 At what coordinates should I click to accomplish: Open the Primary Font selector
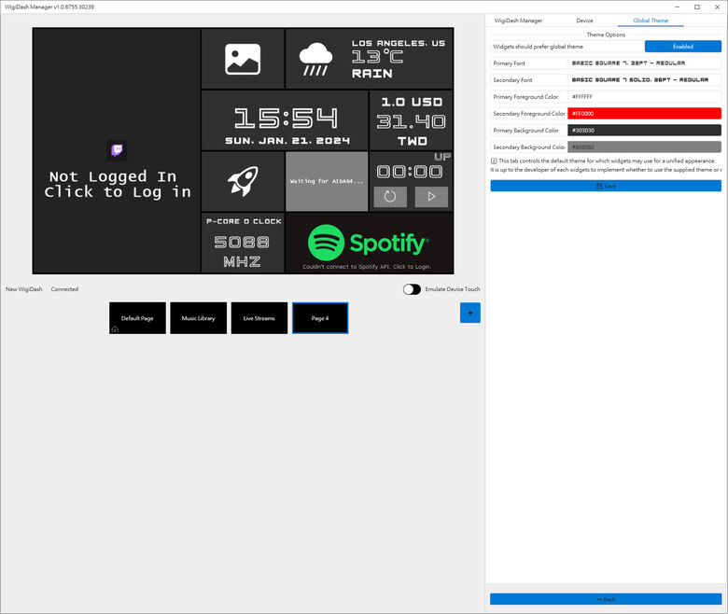[644, 63]
